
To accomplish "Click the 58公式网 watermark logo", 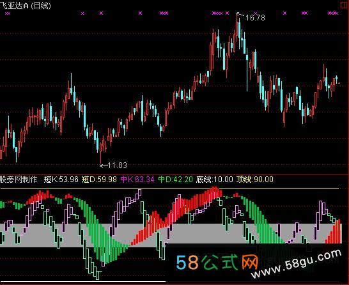I will point(217,262).
